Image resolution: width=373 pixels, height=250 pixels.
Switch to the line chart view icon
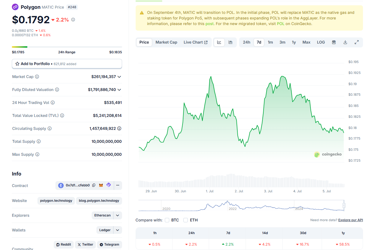(x=219, y=42)
